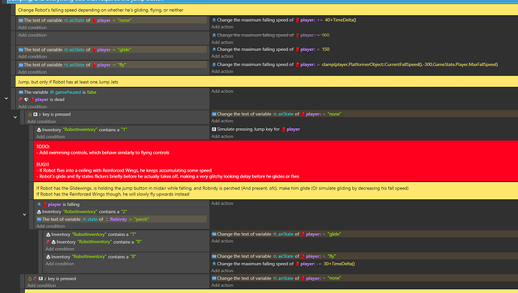518x293 pixels.
Task: Collapse the first "z key is pressed" event
Action: tap(15, 117)
